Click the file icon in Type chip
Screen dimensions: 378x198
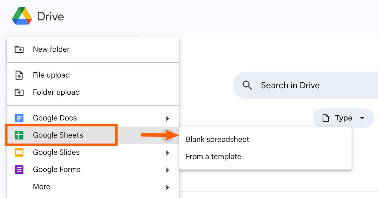tap(326, 118)
